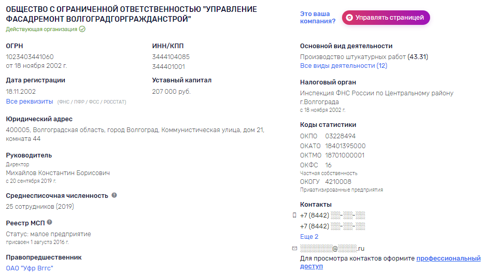Click the green active-organization checkmark icon
Image resolution: width=484 pixels, height=273 pixels.
82,29
